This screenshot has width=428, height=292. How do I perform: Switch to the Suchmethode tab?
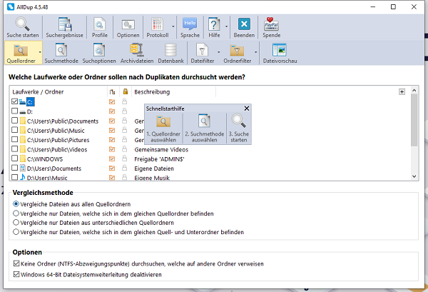click(61, 53)
